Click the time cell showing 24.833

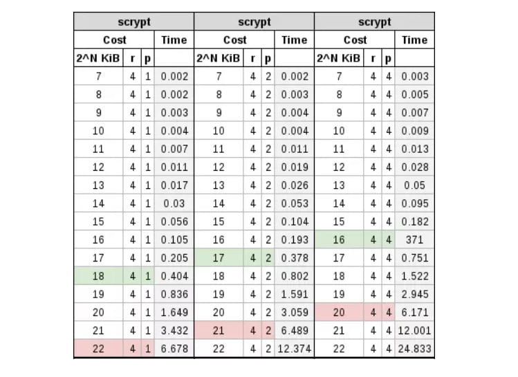point(414,349)
